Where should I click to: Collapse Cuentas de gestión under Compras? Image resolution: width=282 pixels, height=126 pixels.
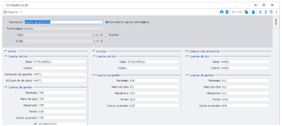[94, 75]
